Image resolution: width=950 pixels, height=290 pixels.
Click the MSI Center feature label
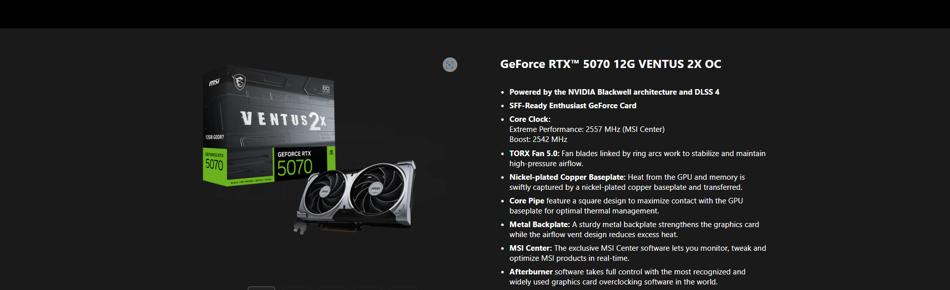pyautogui.click(x=530, y=248)
